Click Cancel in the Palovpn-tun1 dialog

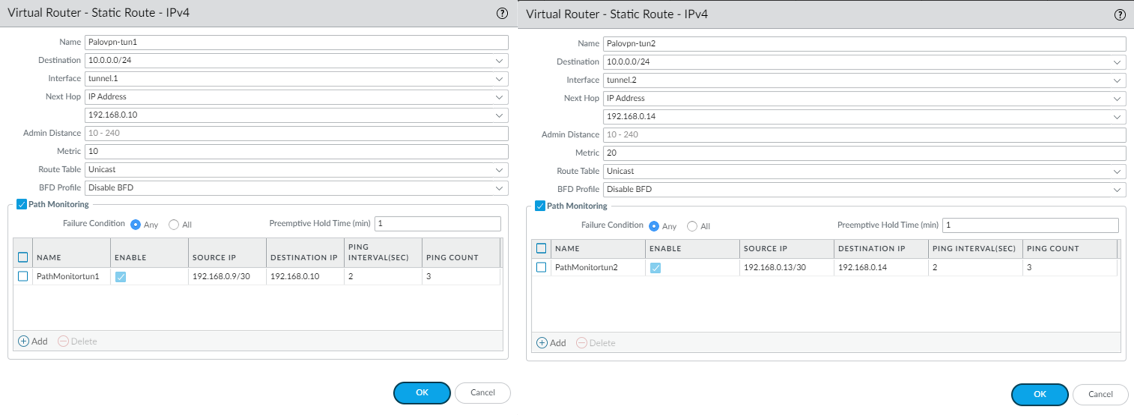482,393
